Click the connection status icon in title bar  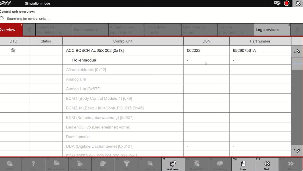point(277,3)
